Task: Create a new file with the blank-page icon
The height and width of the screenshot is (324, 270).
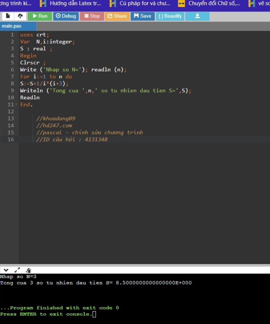Action: click(8, 16)
